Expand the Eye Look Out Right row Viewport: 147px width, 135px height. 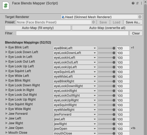6,94
